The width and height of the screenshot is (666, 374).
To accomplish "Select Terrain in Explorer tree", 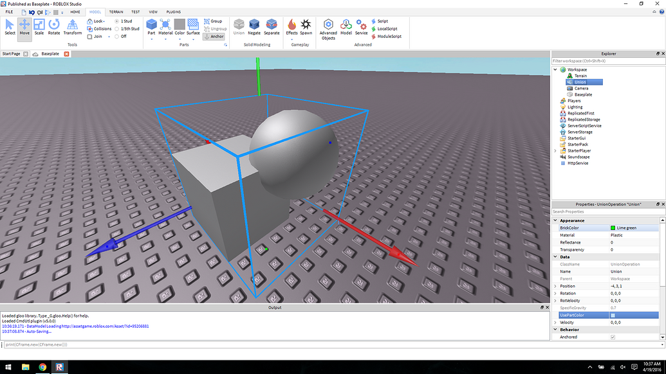I will (x=580, y=76).
